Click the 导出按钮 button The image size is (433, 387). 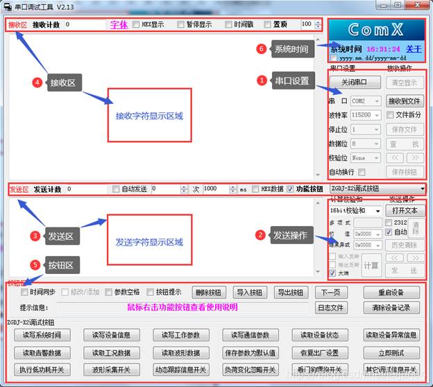(x=291, y=293)
